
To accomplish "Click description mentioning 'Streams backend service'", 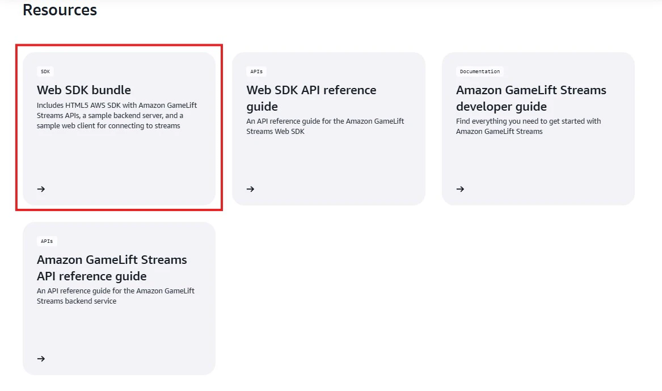I will [116, 296].
